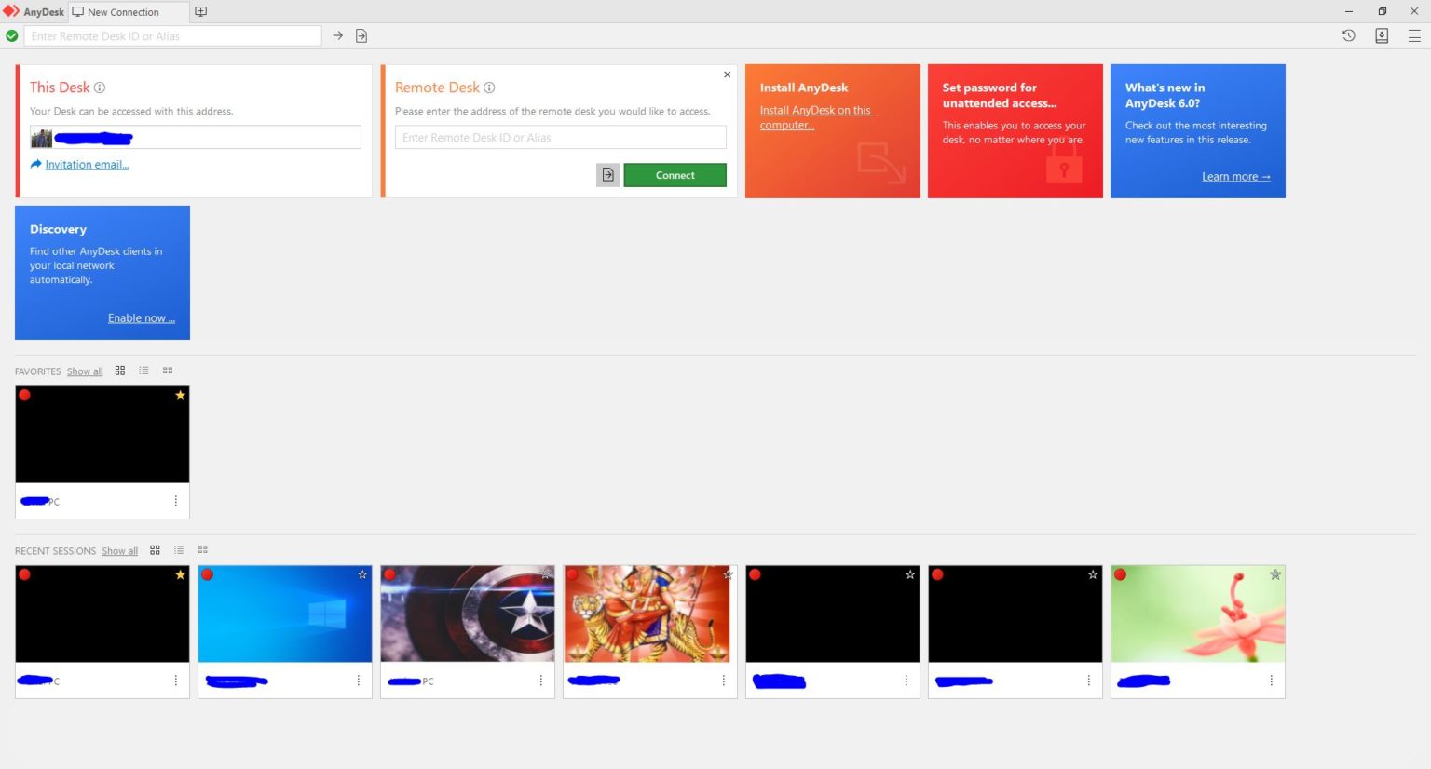Unfavorite the desk in the Favorites section

click(x=181, y=395)
